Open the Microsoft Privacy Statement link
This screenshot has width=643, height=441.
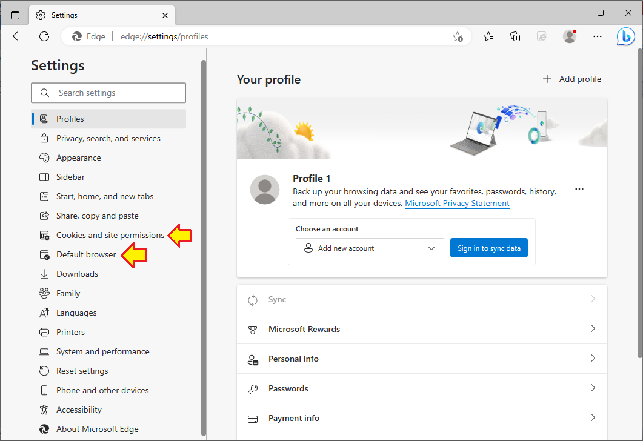(457, 204)
